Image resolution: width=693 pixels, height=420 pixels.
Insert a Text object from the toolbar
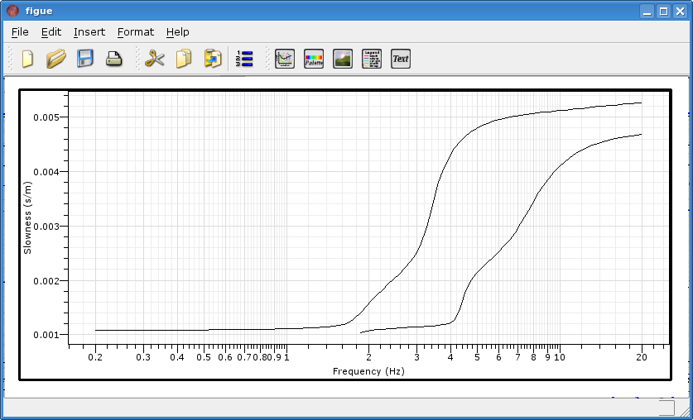401,59
